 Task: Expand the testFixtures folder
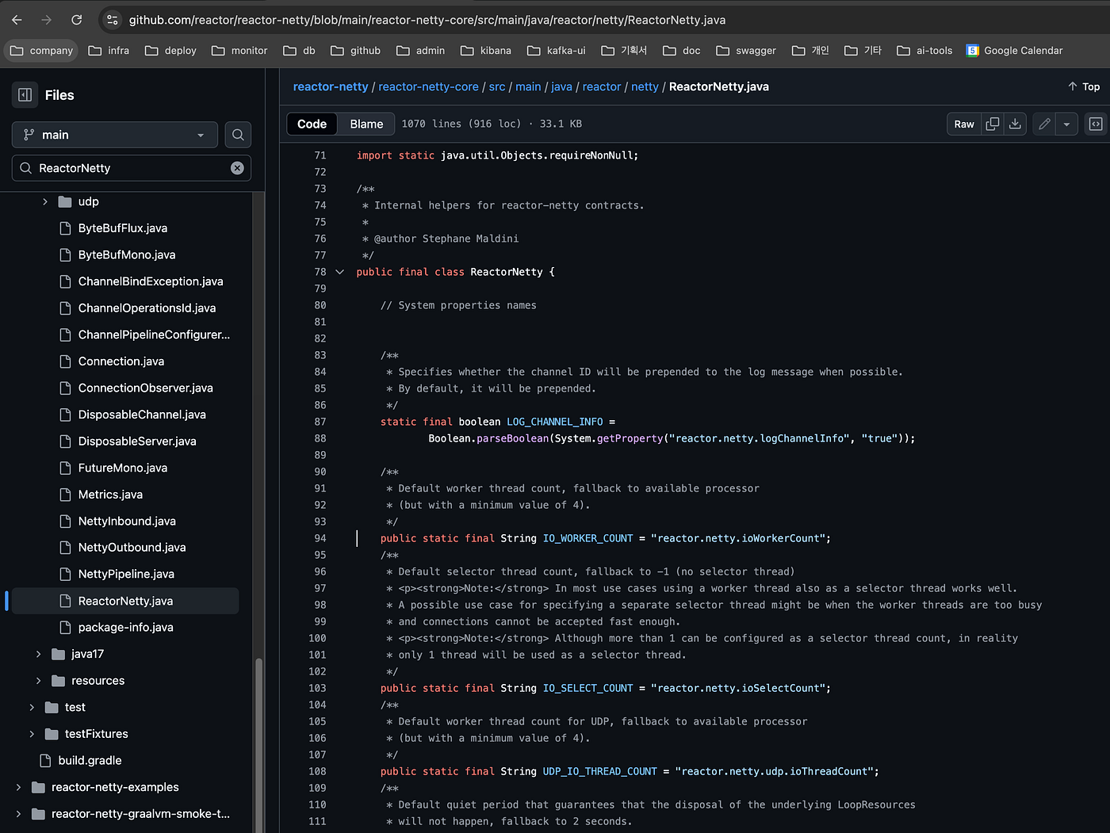tap(32, 734)
